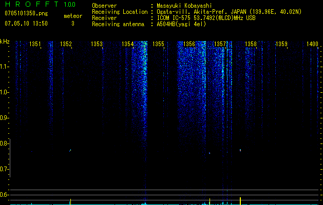Click the Observer label
Image resolution: width=323 pixels, height=205 pixels.
pos(104,6)
